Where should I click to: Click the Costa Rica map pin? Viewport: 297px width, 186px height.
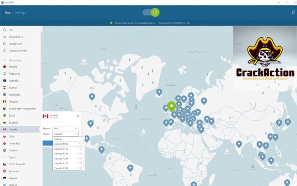[101, 149]
